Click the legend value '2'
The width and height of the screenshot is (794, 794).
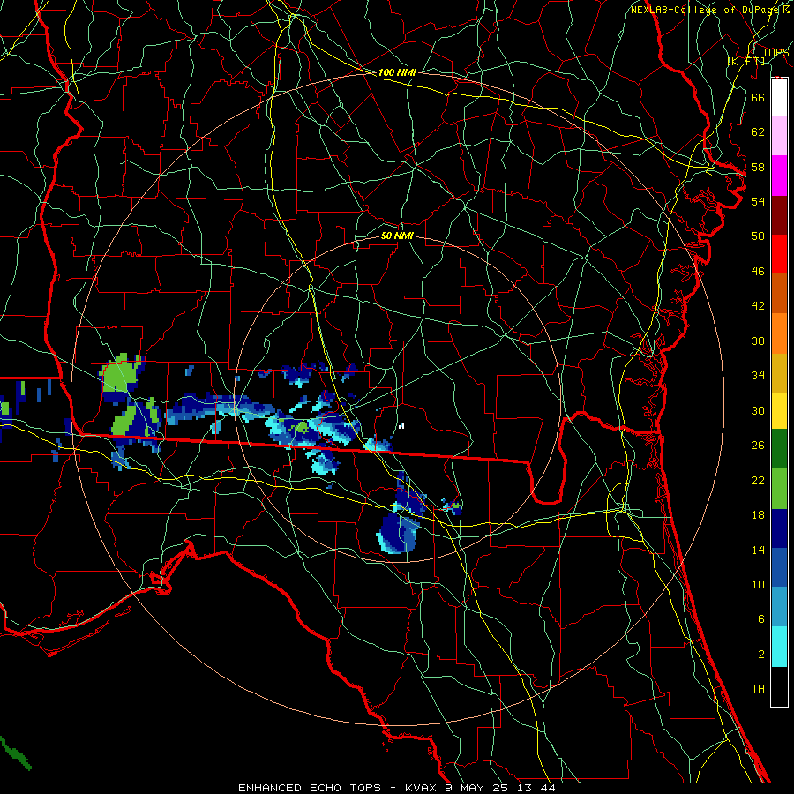click(760, 655)
